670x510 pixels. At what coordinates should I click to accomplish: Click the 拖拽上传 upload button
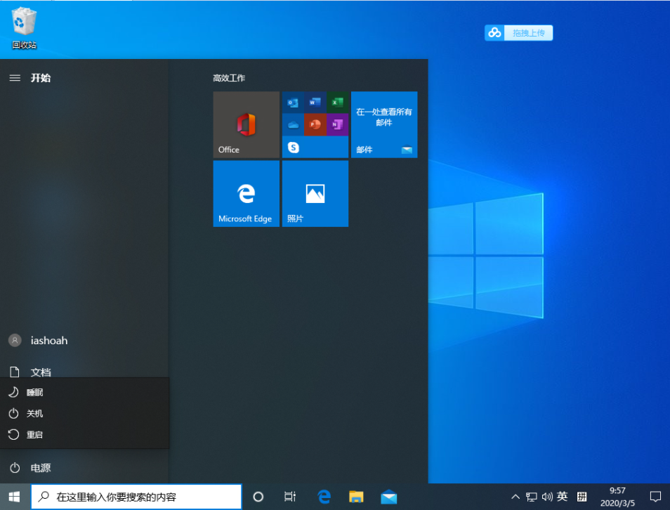point(529,33)
